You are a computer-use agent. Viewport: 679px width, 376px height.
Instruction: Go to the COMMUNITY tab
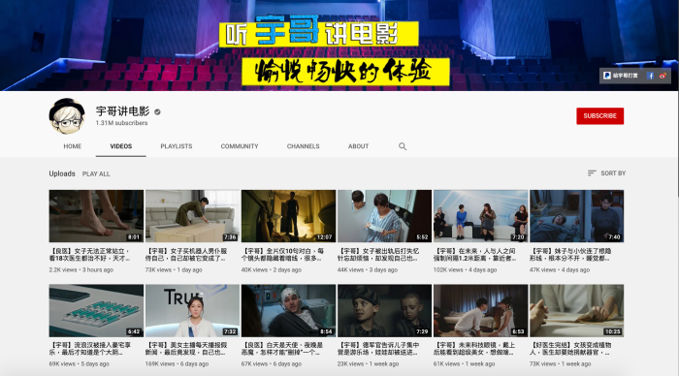coord(240,146)
